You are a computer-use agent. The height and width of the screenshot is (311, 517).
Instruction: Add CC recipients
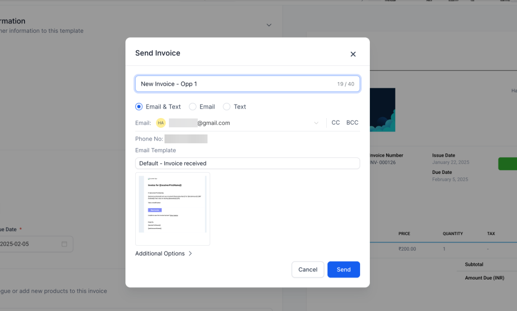pos(336,123)
